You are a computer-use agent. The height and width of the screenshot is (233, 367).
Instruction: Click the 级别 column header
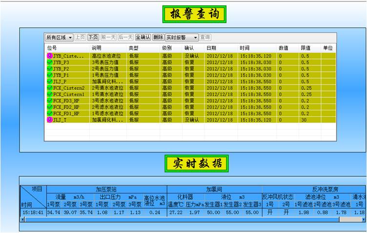(x=167, y=48)
